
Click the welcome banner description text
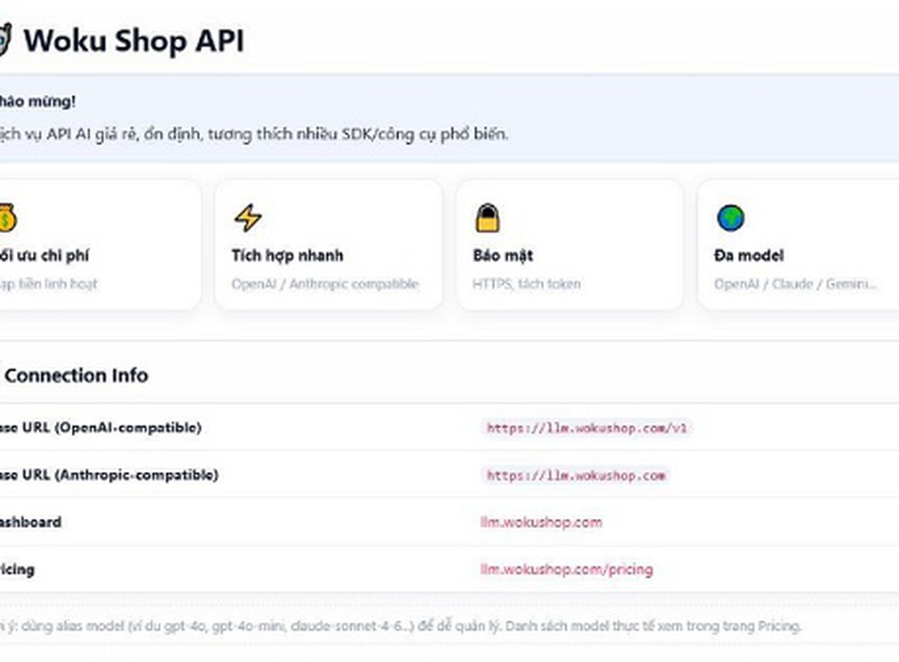pos(254,134)
